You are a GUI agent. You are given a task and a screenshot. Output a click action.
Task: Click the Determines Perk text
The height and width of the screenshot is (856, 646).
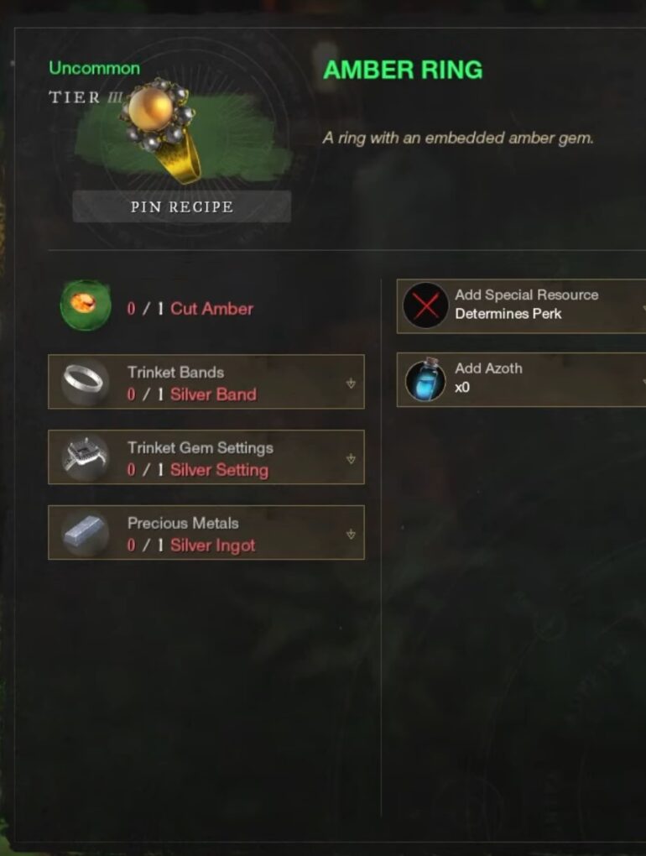click(508, 314)
